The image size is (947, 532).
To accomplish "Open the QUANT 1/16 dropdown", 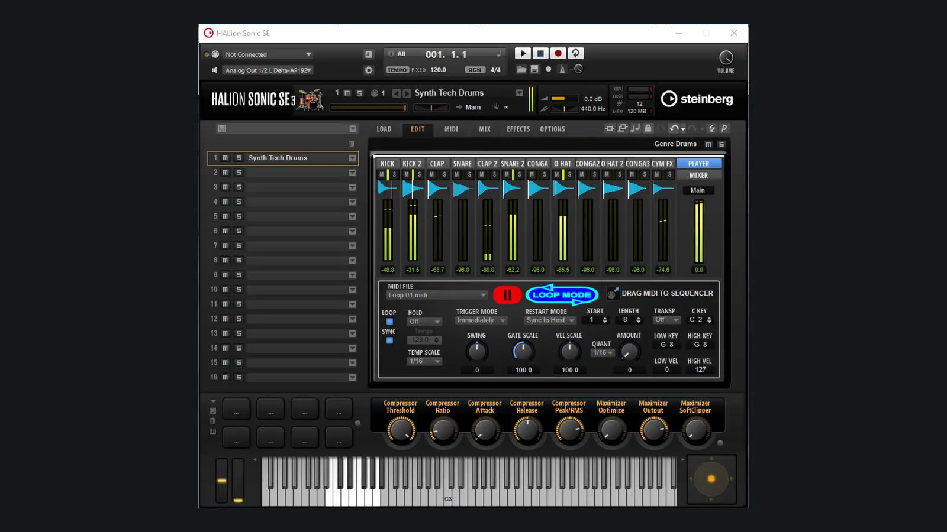I will click(x=603, y=353).
